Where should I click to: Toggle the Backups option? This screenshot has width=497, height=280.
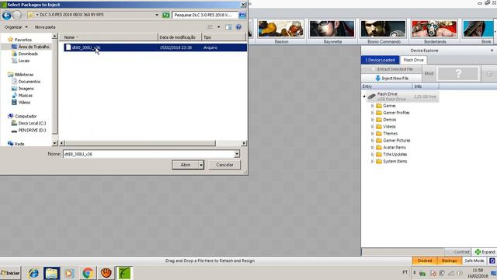coord(450,261)
